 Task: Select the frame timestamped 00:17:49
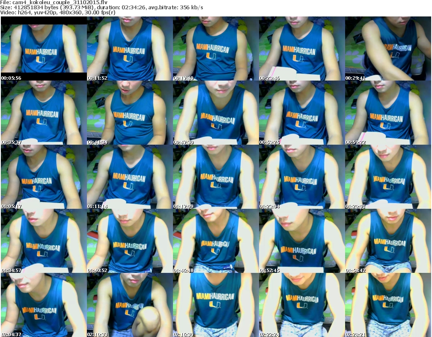[216, 49]
